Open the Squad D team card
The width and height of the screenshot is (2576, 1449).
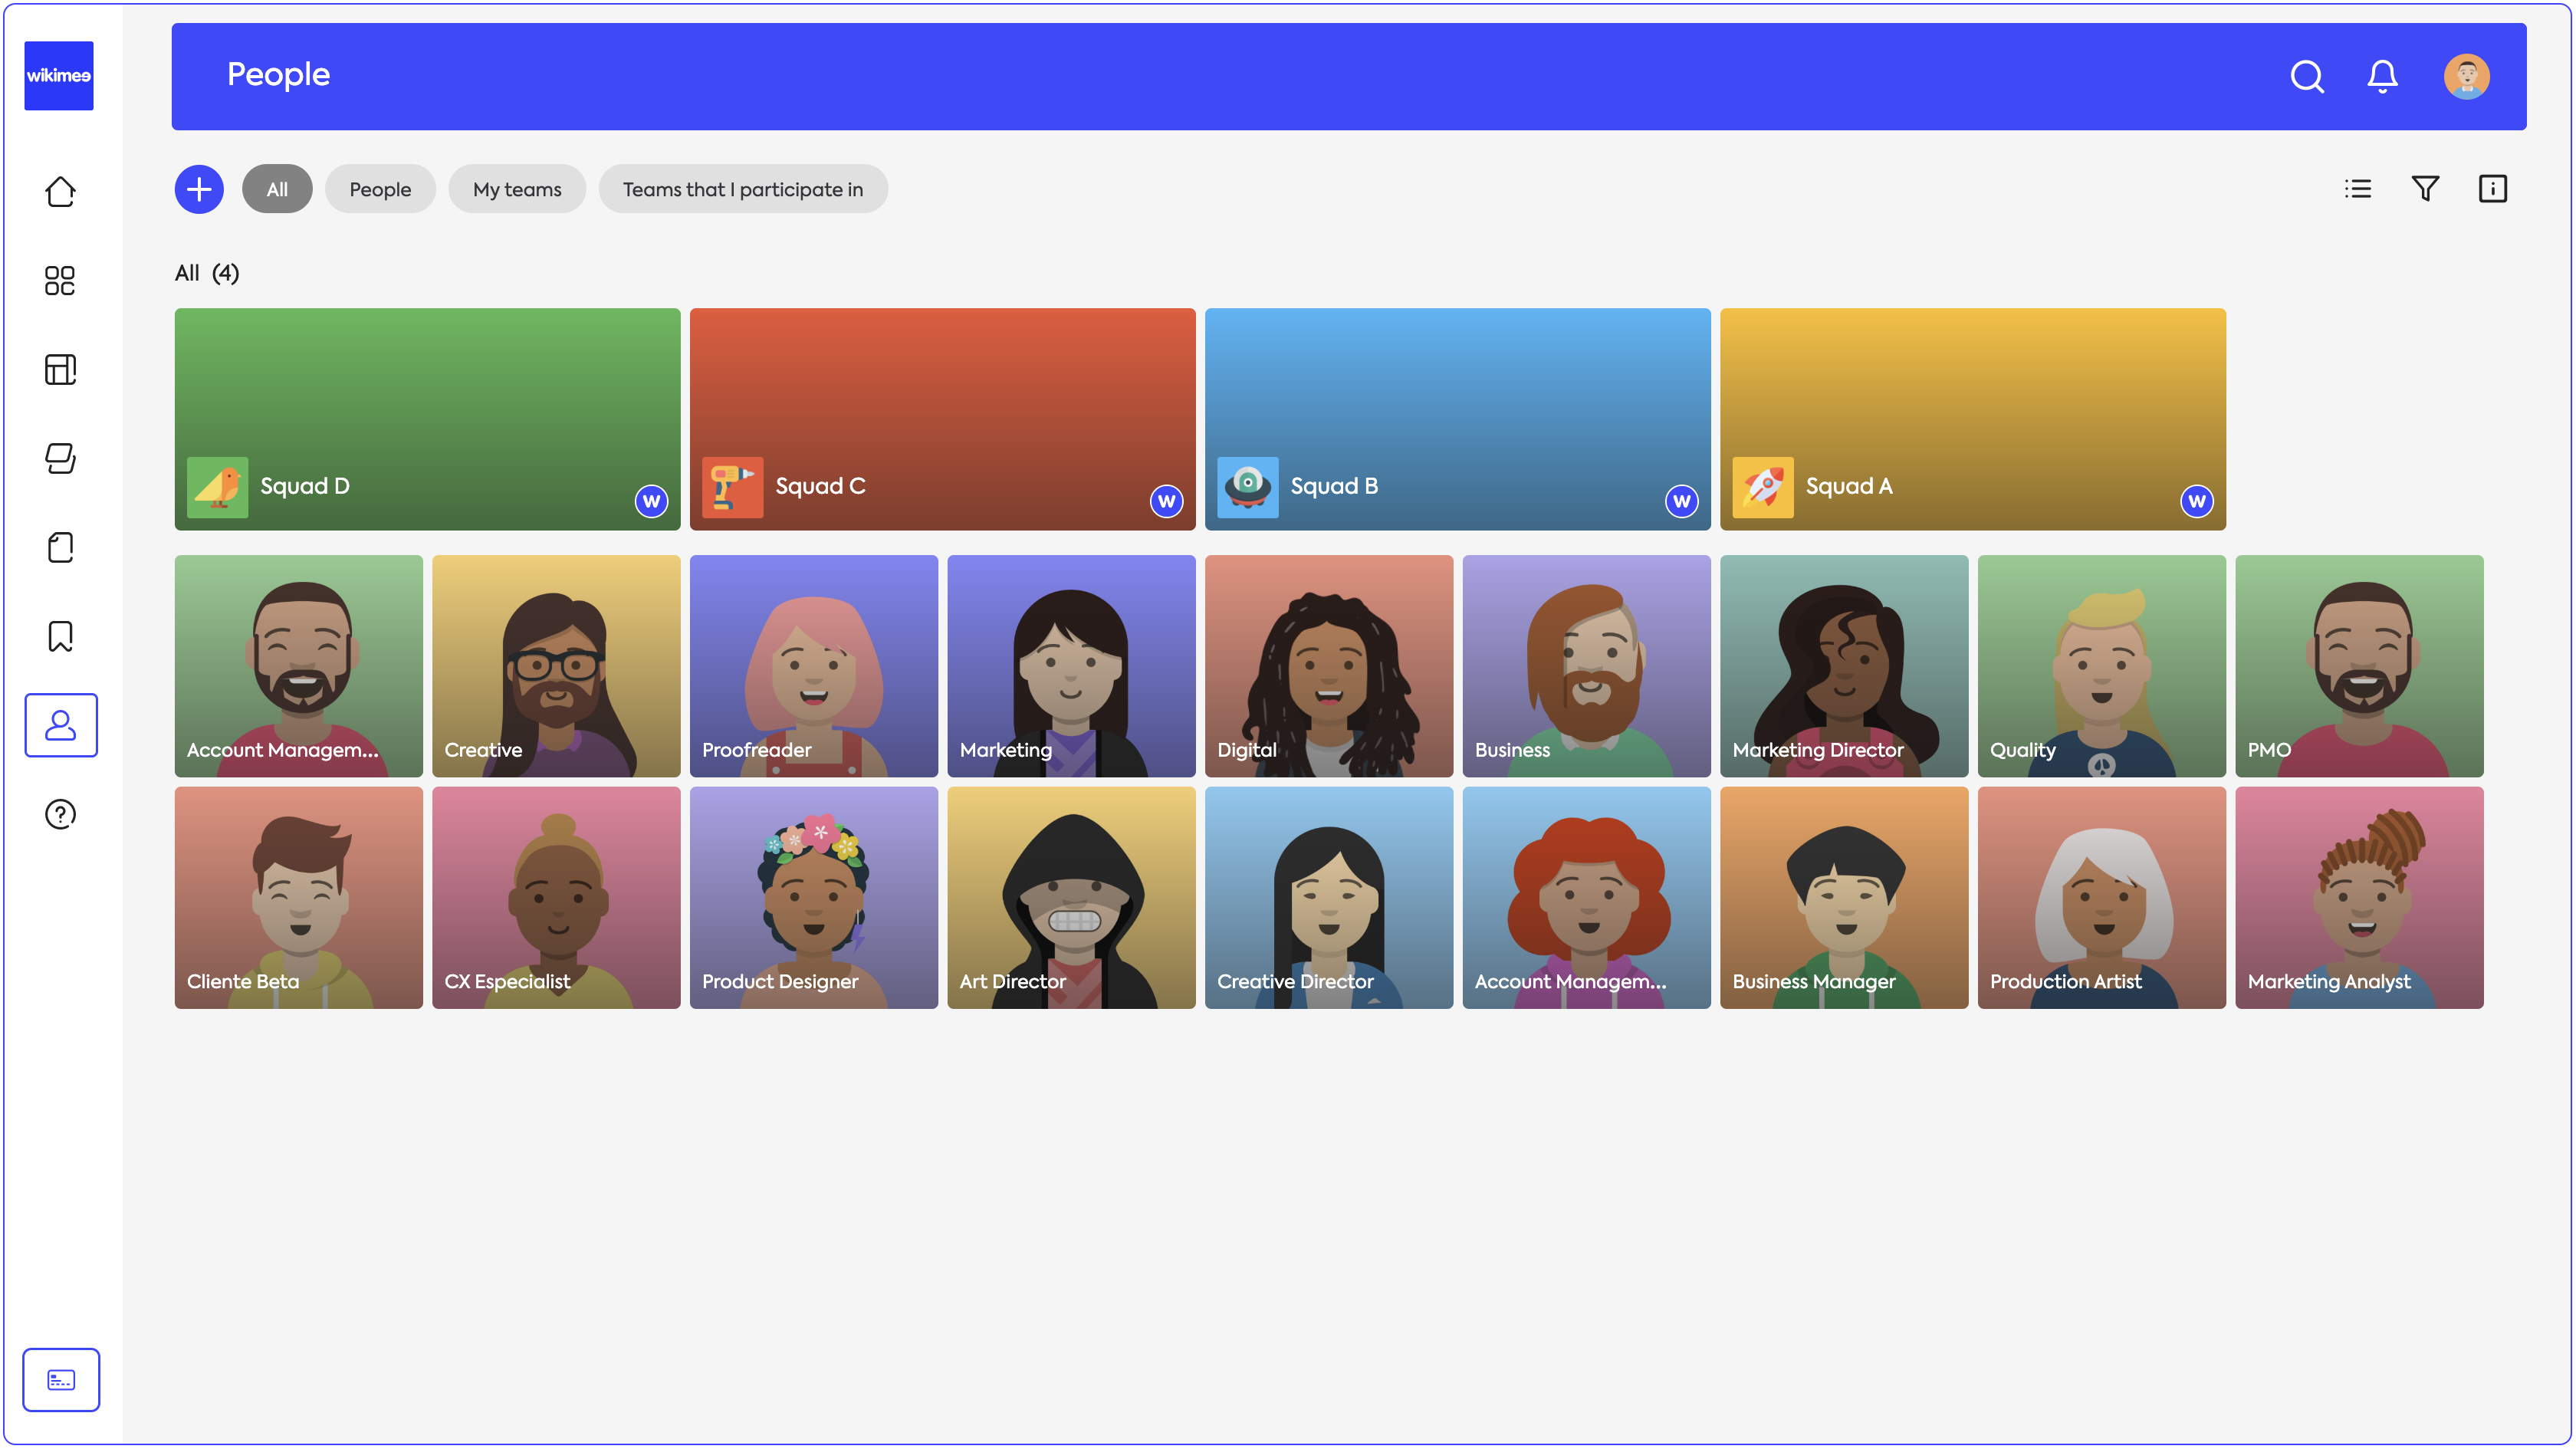427,419
